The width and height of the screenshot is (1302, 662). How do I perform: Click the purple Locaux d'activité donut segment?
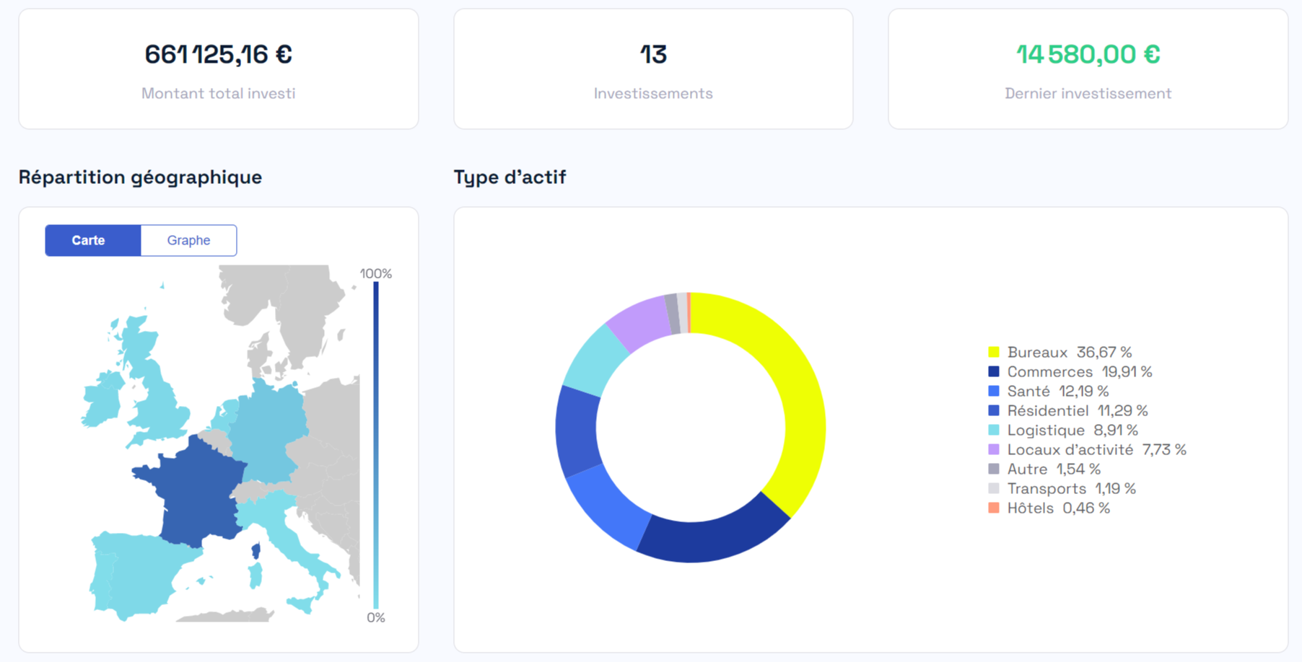coord(639,323)
